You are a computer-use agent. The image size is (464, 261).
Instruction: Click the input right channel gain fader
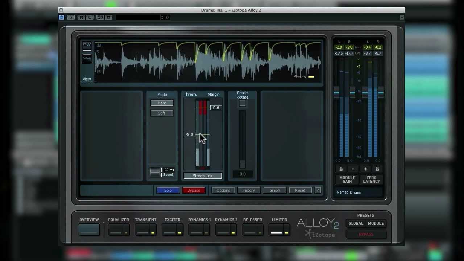click(x=352, y=92)
